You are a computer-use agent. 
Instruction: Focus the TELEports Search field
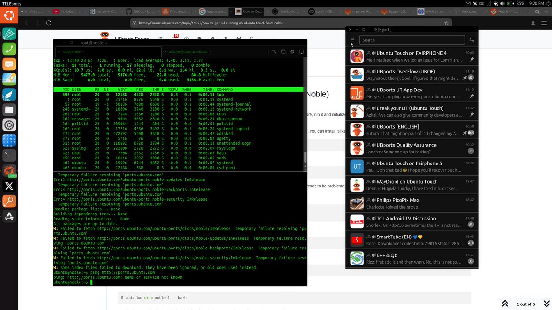[x=412, y=40]
